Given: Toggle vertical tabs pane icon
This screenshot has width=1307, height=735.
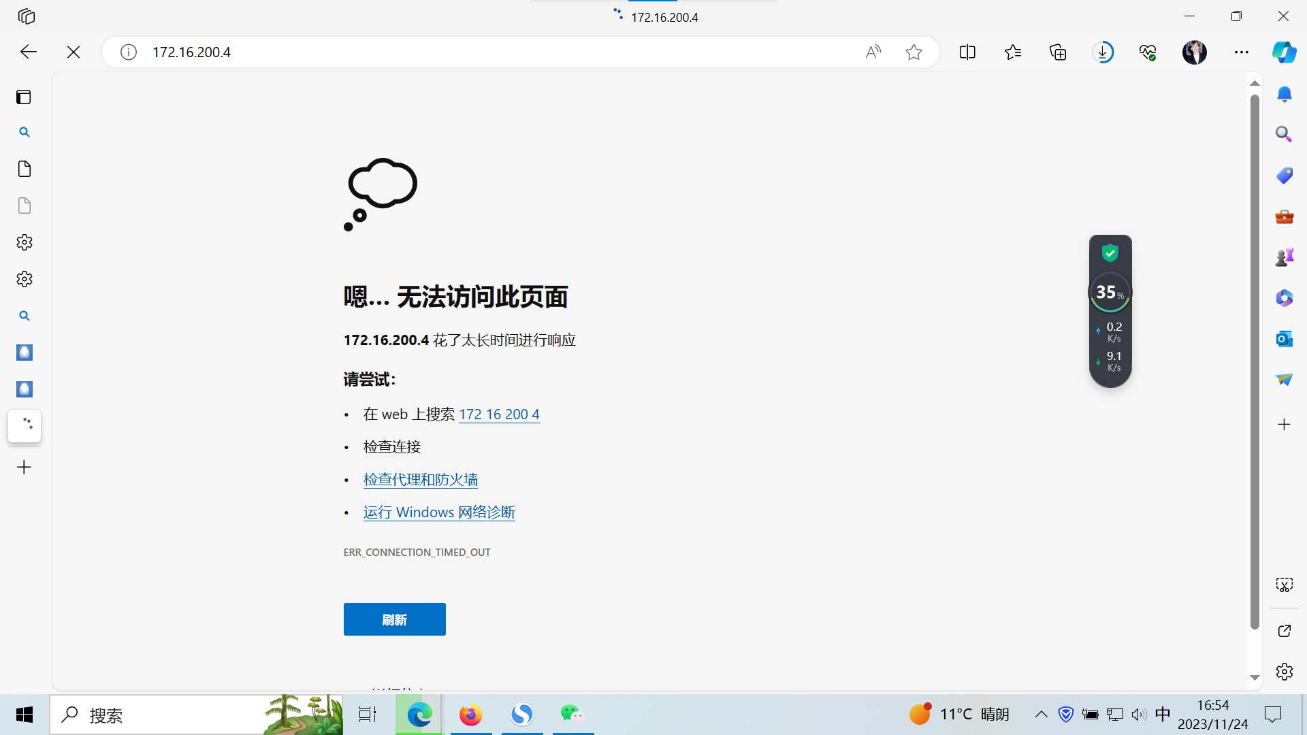Looking at the screenshot, I should pos(24,97).
